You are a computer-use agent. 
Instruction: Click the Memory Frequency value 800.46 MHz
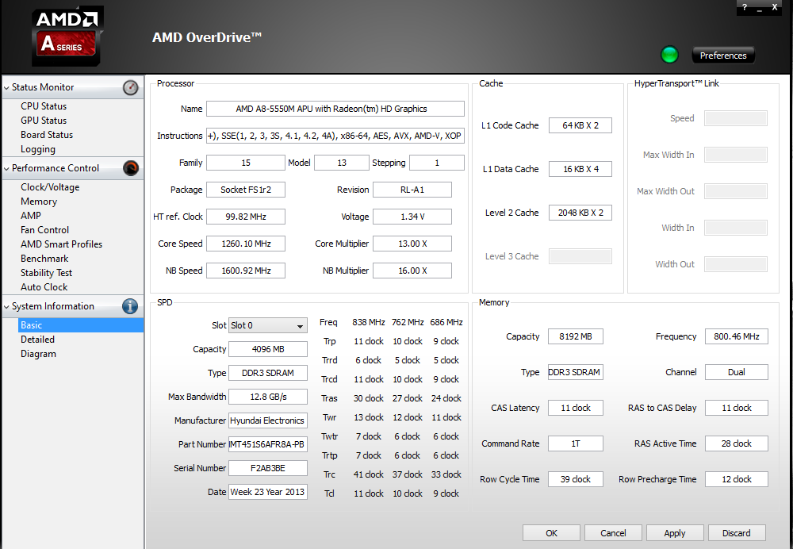[x=737, y=336]
